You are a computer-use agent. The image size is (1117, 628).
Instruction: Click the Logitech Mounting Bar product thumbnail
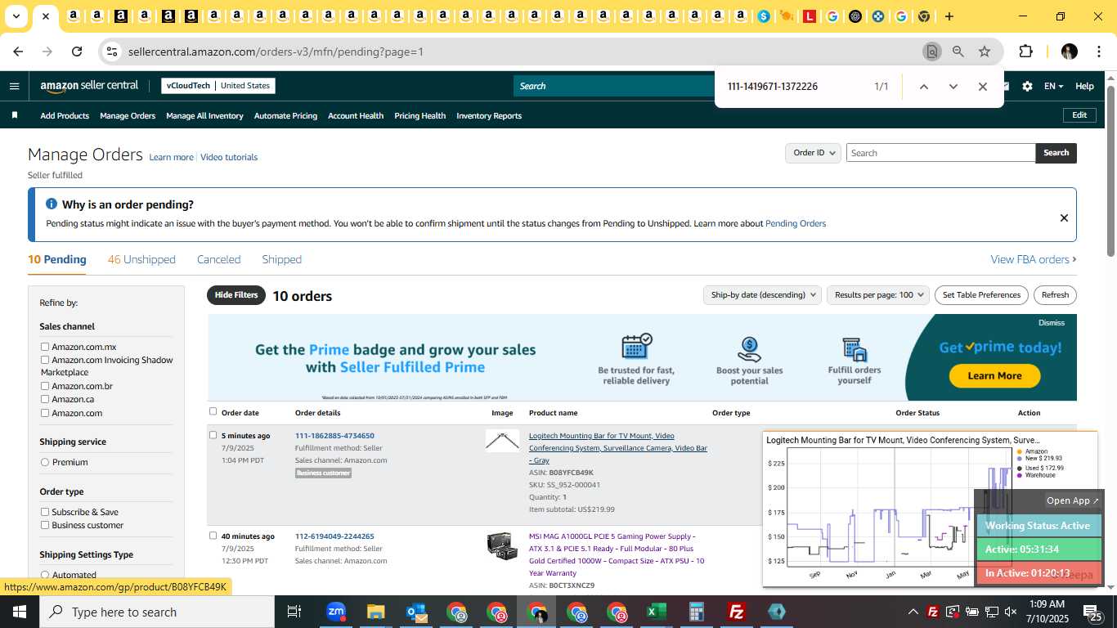click(502, 442)
